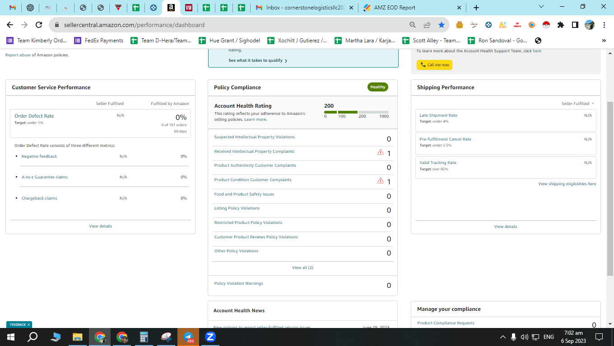Open the SP Alert extension
Screen dimensions: 614x346
point(517,25)
